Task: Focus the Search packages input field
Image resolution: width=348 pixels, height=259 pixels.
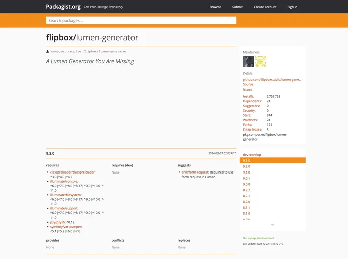Action: click(141, 20)
